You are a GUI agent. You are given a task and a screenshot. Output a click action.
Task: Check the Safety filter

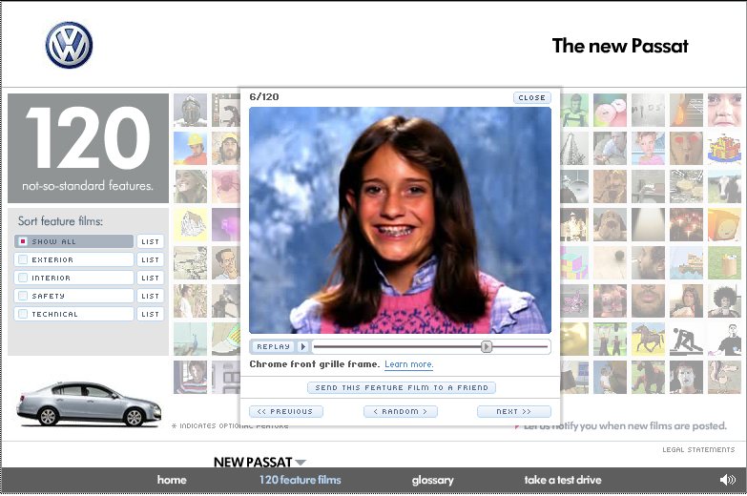tap(23, 296)
